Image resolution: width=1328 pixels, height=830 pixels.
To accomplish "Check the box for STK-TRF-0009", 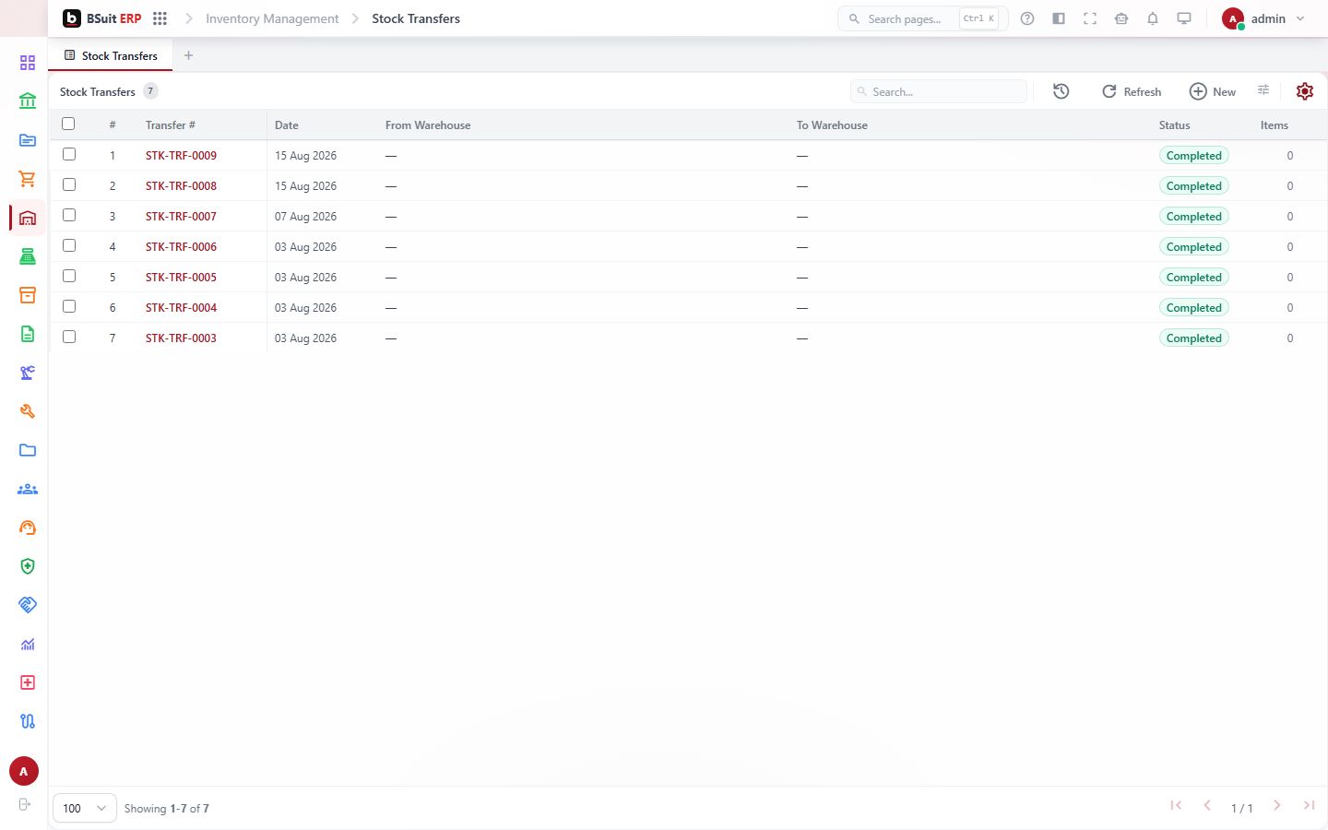I will click(69, 154).
